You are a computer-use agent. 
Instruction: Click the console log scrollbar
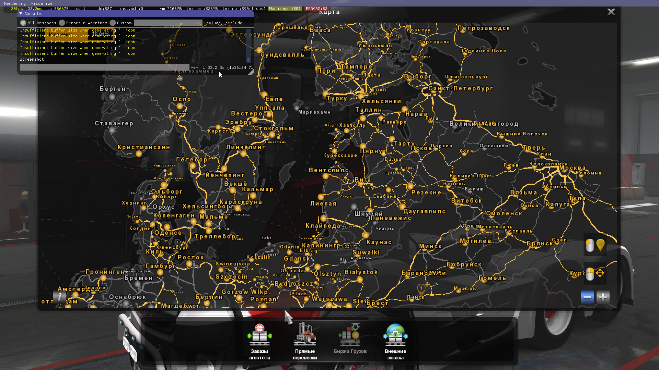pyautogui.click(x=248, y=45)
